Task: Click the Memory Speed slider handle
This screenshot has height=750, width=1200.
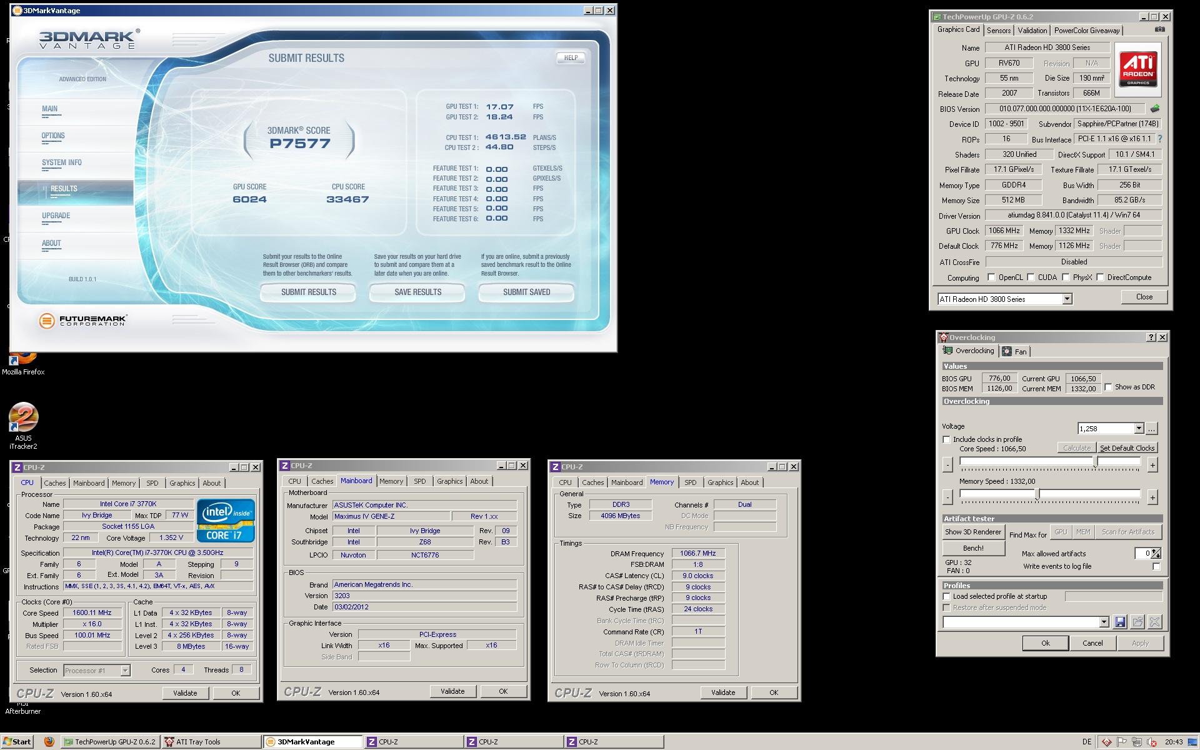Action: pos(1037,494)
